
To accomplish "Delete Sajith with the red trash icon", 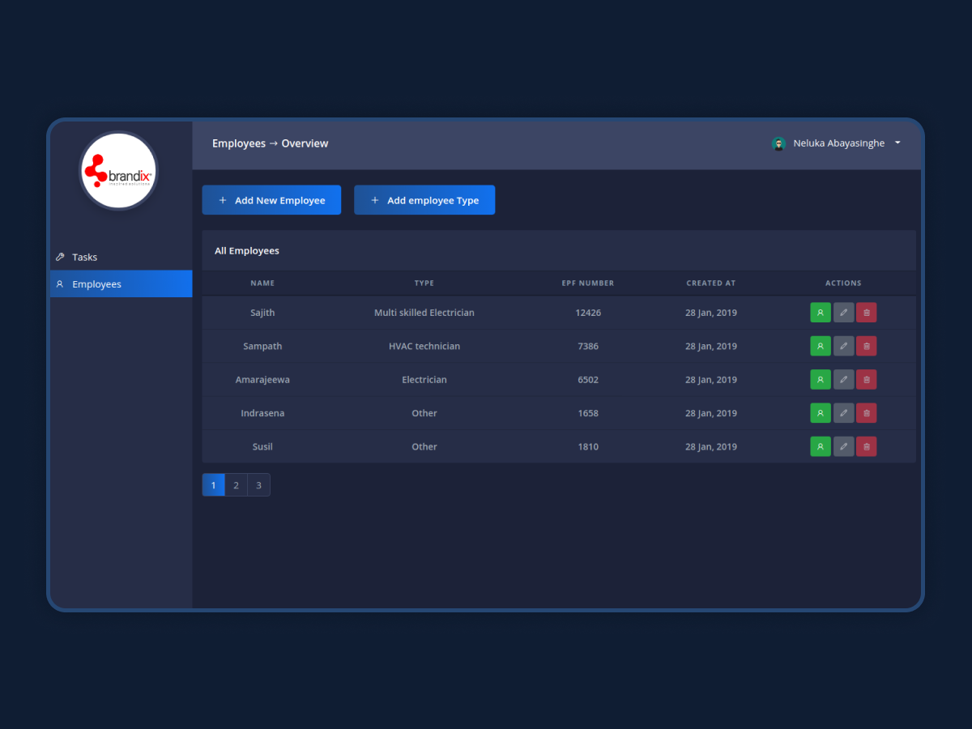I will [x=866, y=313].
